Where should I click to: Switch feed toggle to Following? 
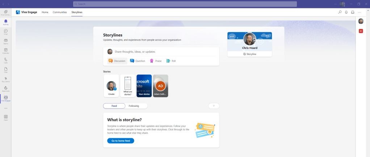[134, 106]
